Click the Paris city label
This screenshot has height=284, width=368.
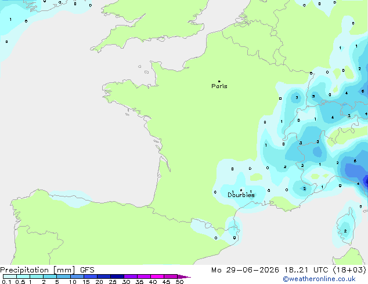coord(219,86)
